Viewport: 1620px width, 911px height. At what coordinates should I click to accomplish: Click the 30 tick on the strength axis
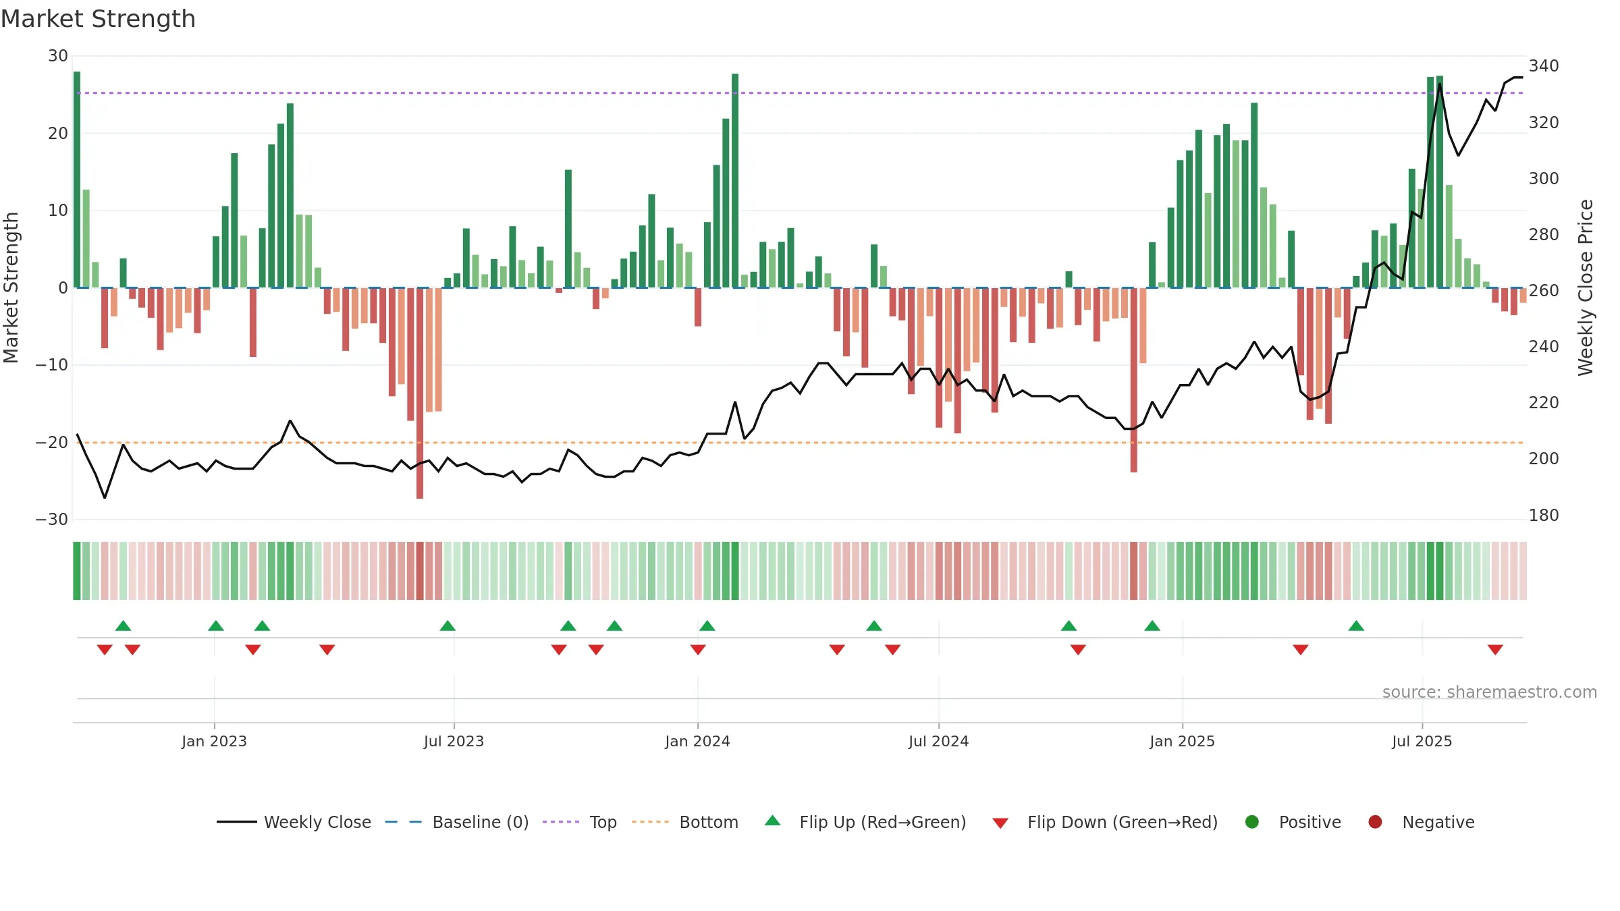58,56
